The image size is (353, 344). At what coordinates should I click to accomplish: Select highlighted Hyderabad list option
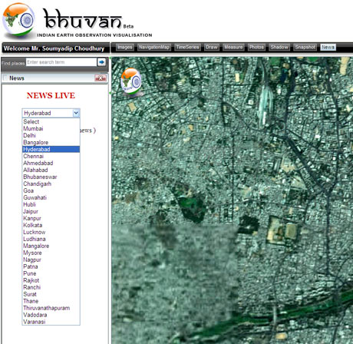(x=51, y=149)
